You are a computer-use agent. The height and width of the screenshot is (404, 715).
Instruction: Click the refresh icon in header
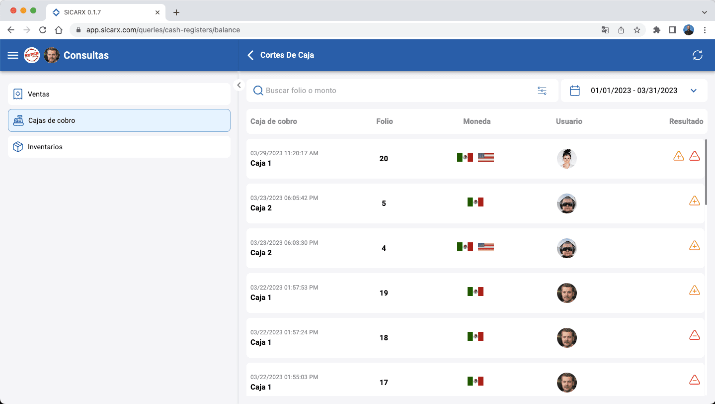click(698, 55)
